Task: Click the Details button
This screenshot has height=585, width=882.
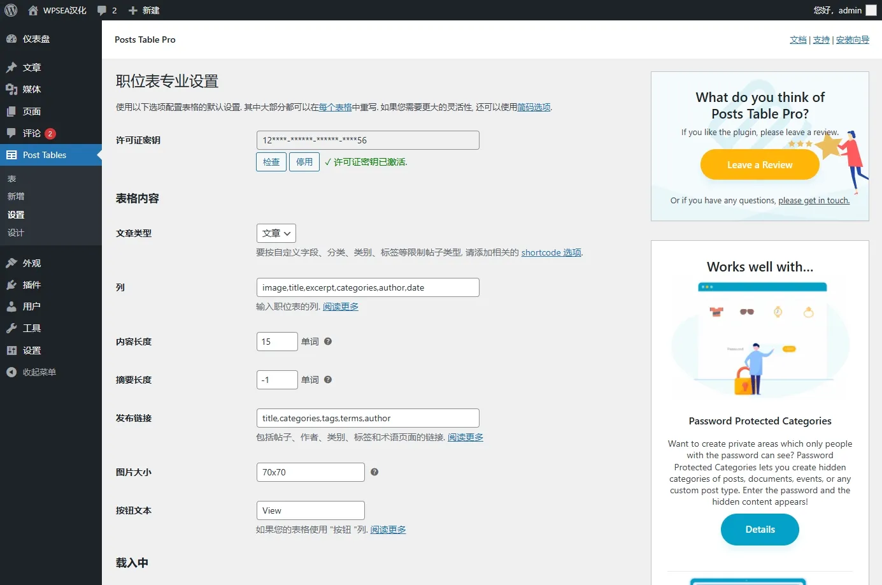Action: [760, 530]
